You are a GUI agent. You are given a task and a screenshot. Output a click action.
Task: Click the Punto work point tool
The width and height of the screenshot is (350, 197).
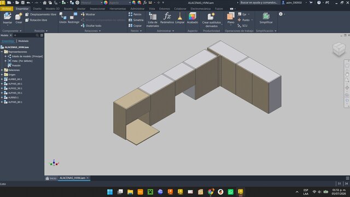click(244, 20)
